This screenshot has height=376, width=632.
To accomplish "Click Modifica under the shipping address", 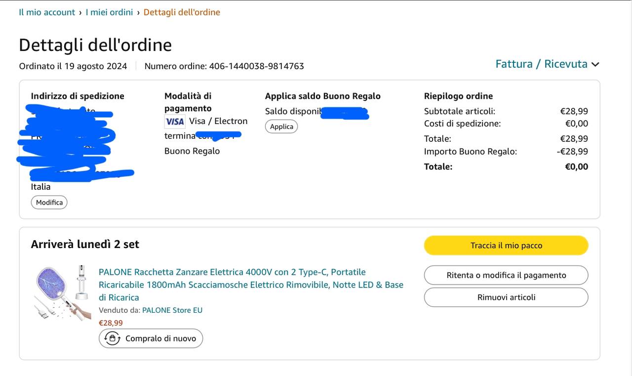I will coord(49,202).
